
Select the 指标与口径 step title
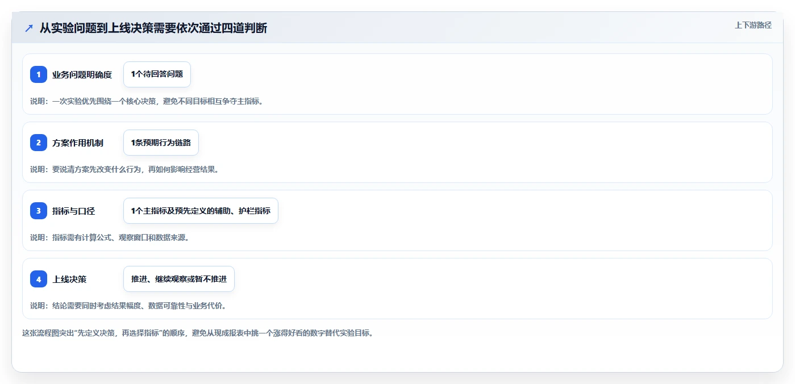click(73, 211)
